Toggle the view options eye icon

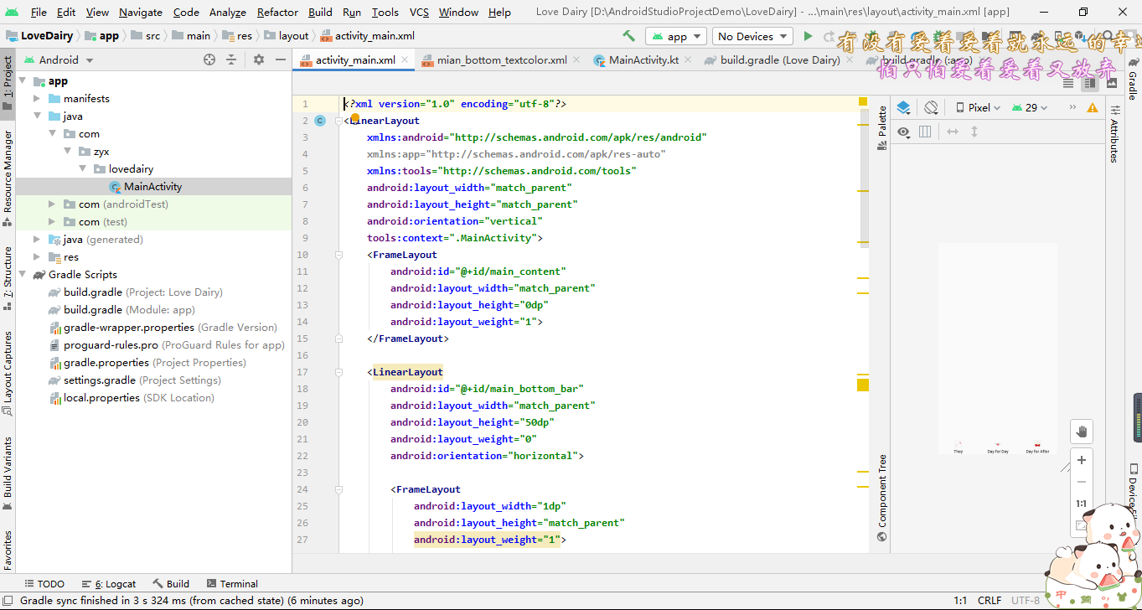903,132
